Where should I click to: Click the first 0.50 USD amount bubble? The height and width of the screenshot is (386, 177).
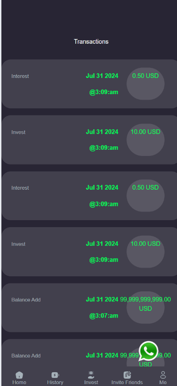tap(145, 84)
